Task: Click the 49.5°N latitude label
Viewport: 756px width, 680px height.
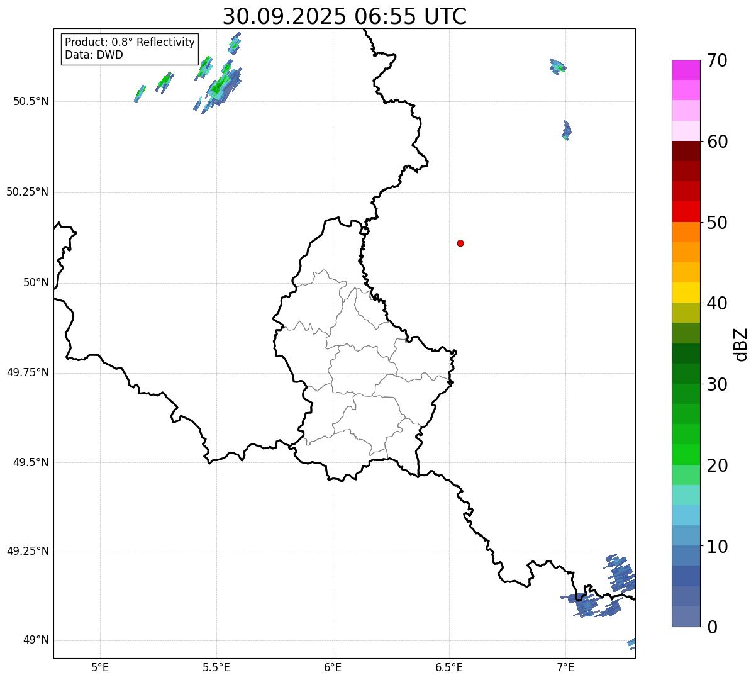Action: [x=31, y=462]
